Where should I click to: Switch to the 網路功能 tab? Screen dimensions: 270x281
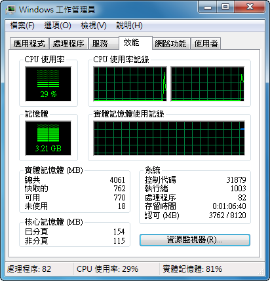170,44
